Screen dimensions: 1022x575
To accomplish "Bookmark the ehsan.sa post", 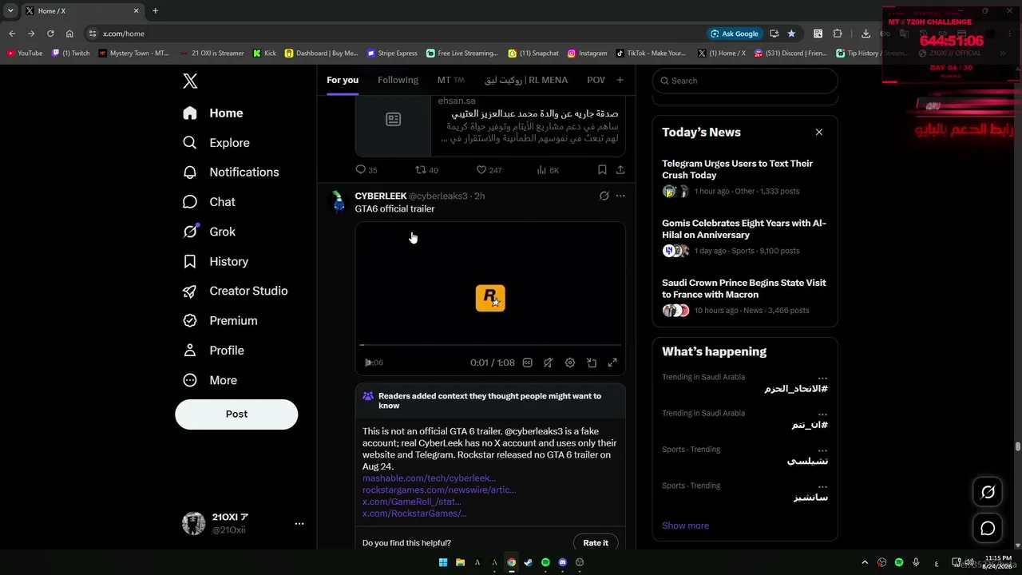I will tap(602, 170).
